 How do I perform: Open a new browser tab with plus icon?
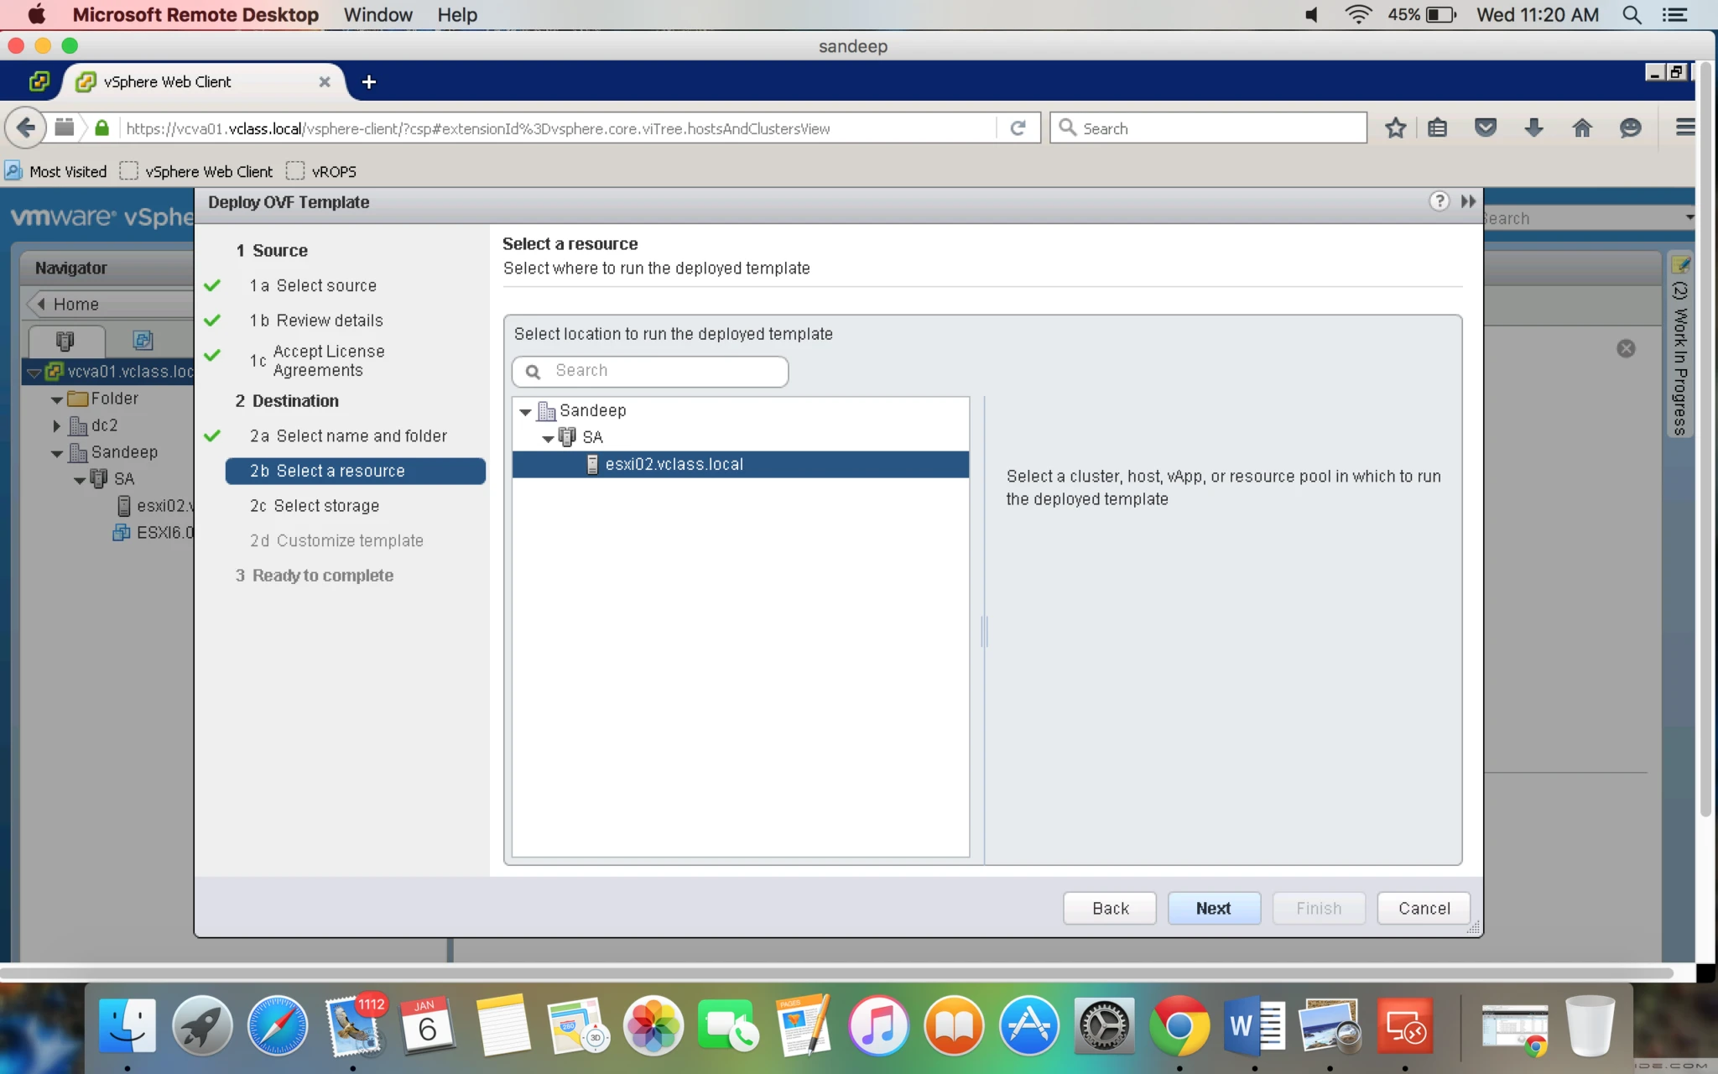click(368, 81)
